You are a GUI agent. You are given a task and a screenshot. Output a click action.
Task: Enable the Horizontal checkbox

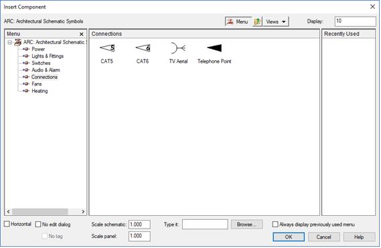point(7,224)
